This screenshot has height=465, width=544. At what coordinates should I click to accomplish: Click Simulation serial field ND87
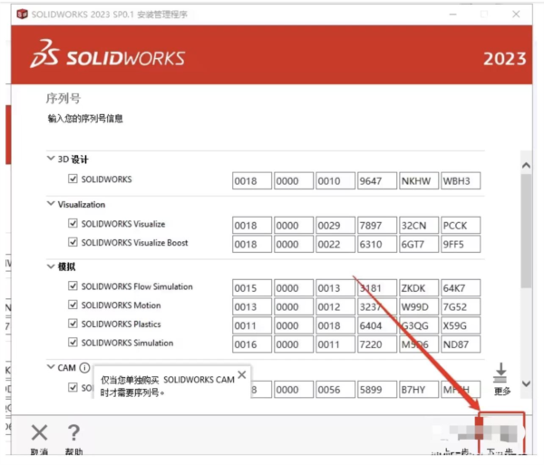point(461,344)
